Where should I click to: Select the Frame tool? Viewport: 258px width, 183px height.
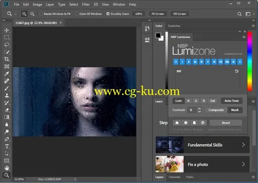[x=7, y=67]
